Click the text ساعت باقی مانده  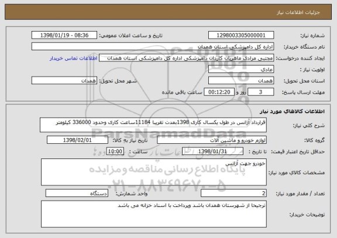182,92
